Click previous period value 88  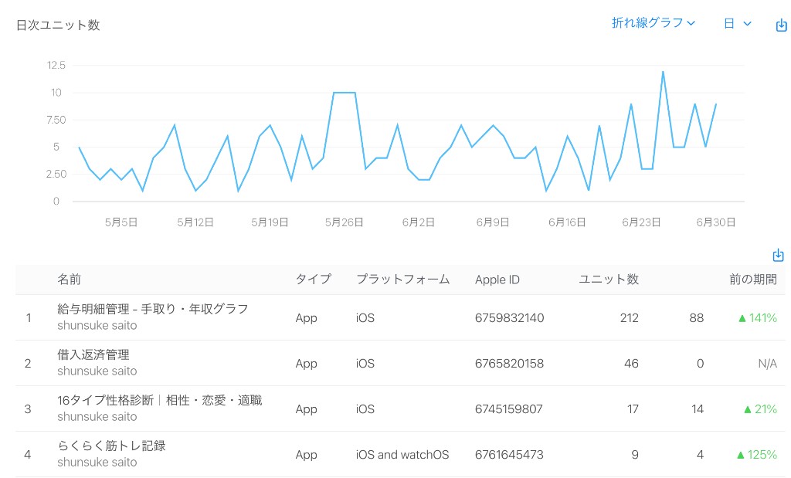click(696, 317)
